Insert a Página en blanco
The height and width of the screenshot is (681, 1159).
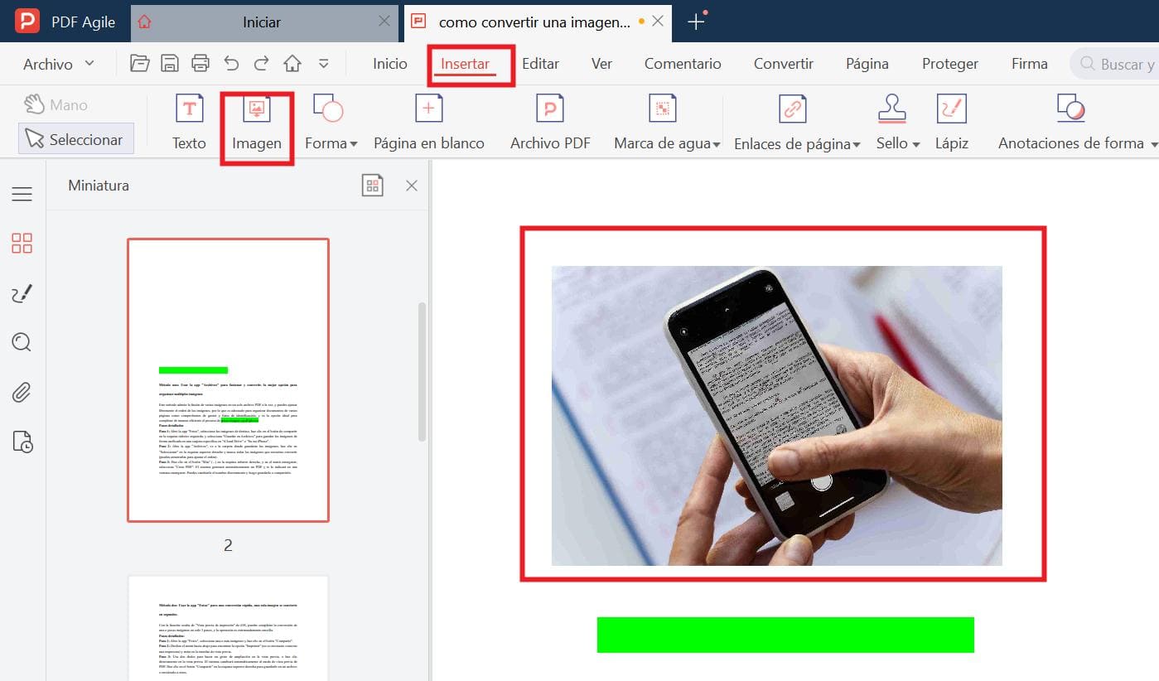[428, 123]
